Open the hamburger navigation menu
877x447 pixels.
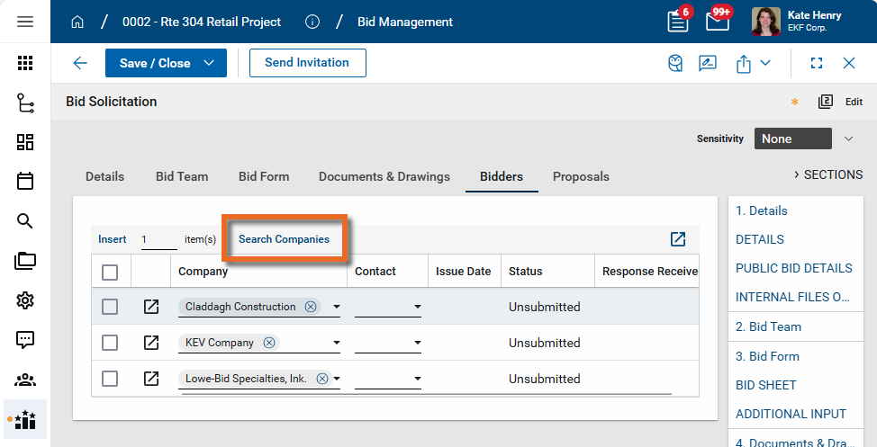click(25, 22)
